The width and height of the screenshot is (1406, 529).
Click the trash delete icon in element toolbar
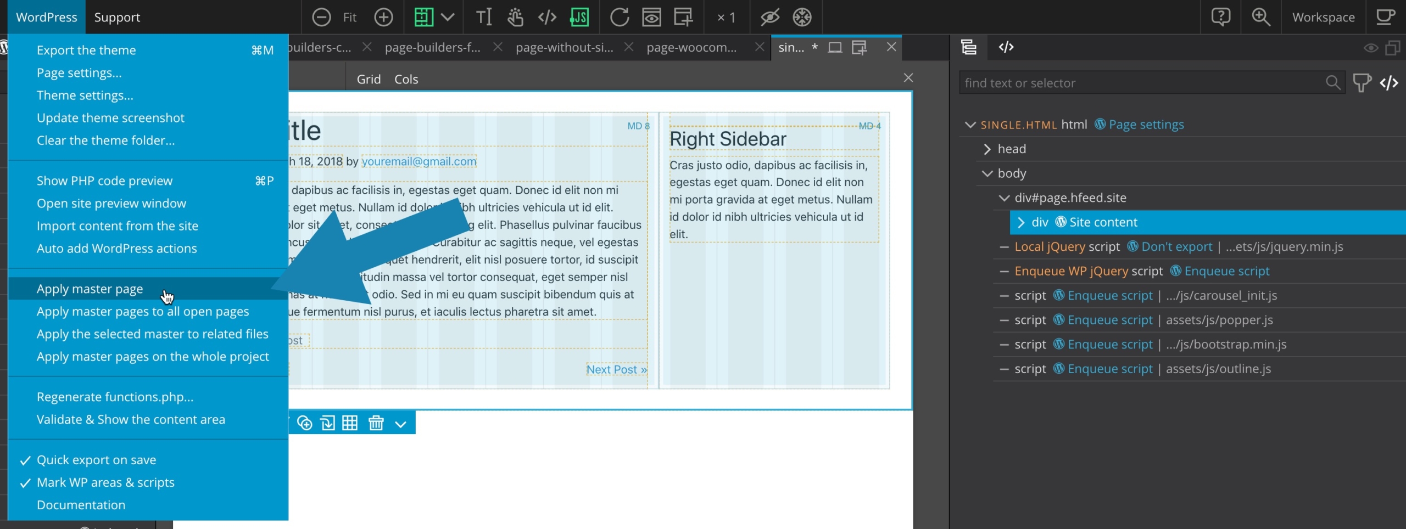[376, 423]
